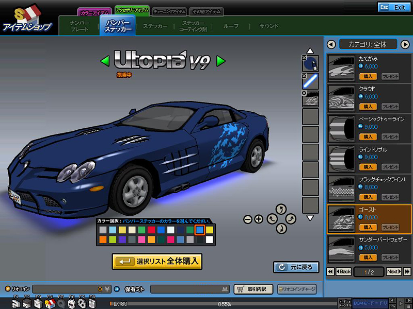This screenshot has height=309, width=413.
Task: Go Back one page in item list
Action: [343, 271]
